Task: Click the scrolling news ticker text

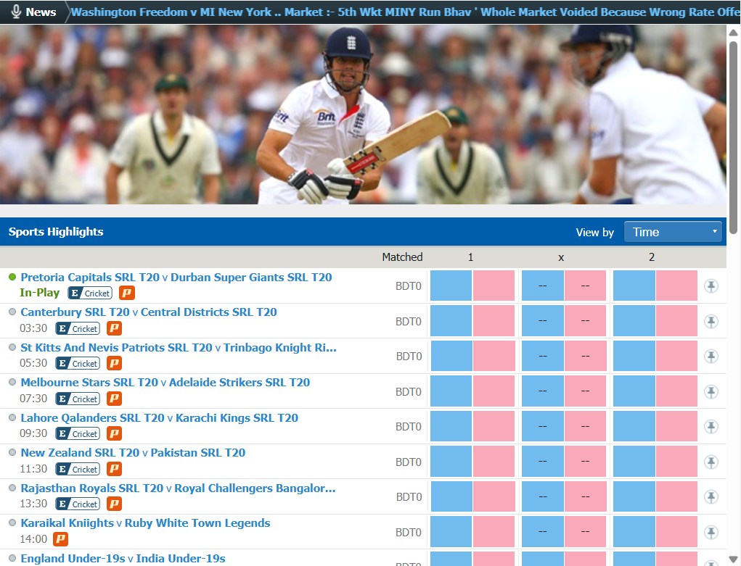Action: [x=405, y=12]
